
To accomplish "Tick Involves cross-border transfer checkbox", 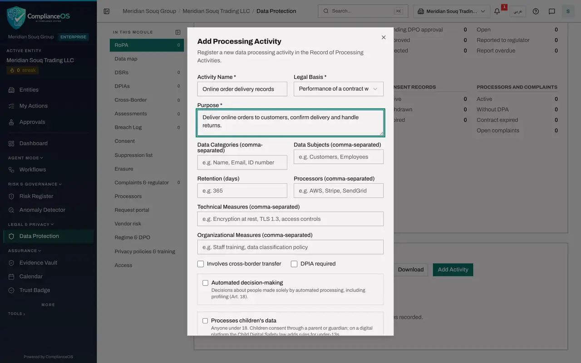I will pos(201,264).
